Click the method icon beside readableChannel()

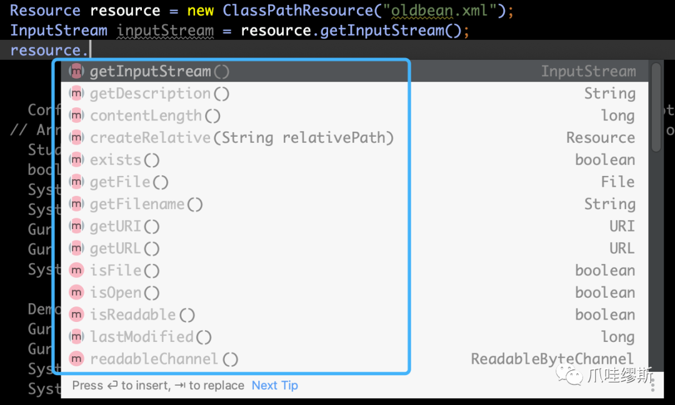[x=76, y=359]
